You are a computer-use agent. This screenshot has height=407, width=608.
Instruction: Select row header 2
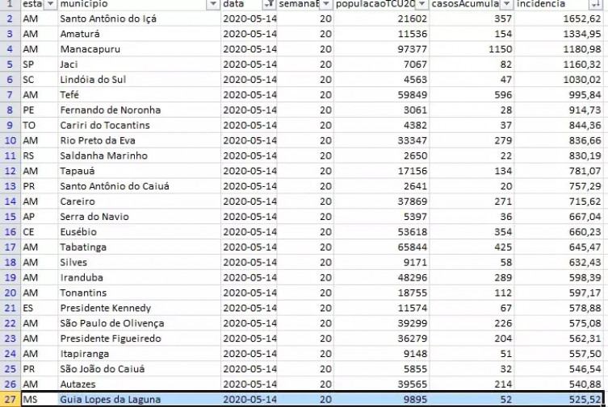pos(10,19)
